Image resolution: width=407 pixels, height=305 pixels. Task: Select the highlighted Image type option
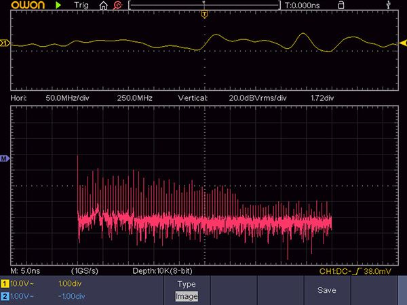click(x=186, y=296)
